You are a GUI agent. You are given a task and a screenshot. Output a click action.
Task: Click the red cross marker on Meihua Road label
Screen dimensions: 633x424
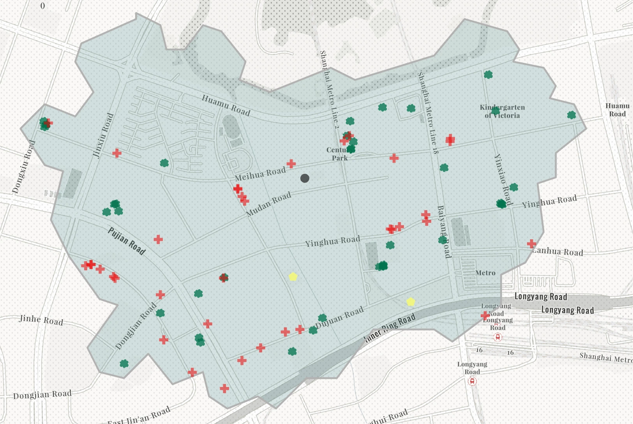coord(291,164)
